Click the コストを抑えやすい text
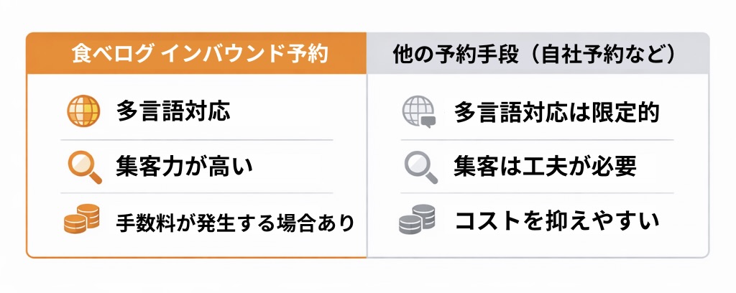736x293 pixels. pyautogui.click(x=557, y=221)
